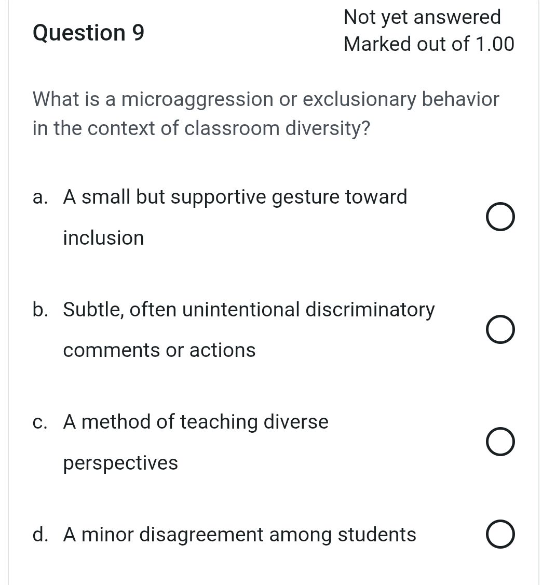This screenshot has height=585, width=542.
Task: Click the 'Question 9' heading
Action: (88, 33)
